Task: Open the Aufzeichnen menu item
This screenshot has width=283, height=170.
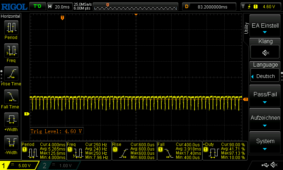Action: pyautogui.click(x=265, y=120)
